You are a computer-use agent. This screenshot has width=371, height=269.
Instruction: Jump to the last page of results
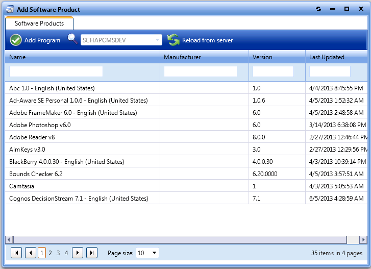click(x=92, y=253)
